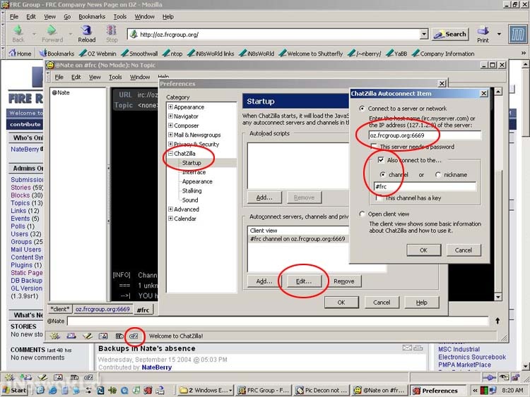Screen dimensions: 530x397
Task: Expand the Navigator category
Action: [170, 116]
